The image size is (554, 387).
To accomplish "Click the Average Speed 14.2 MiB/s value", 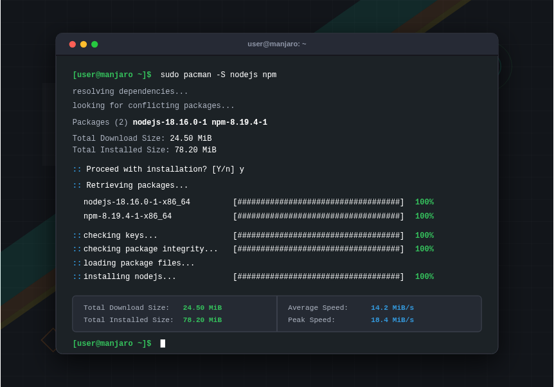I will click(x=392, y=307).
